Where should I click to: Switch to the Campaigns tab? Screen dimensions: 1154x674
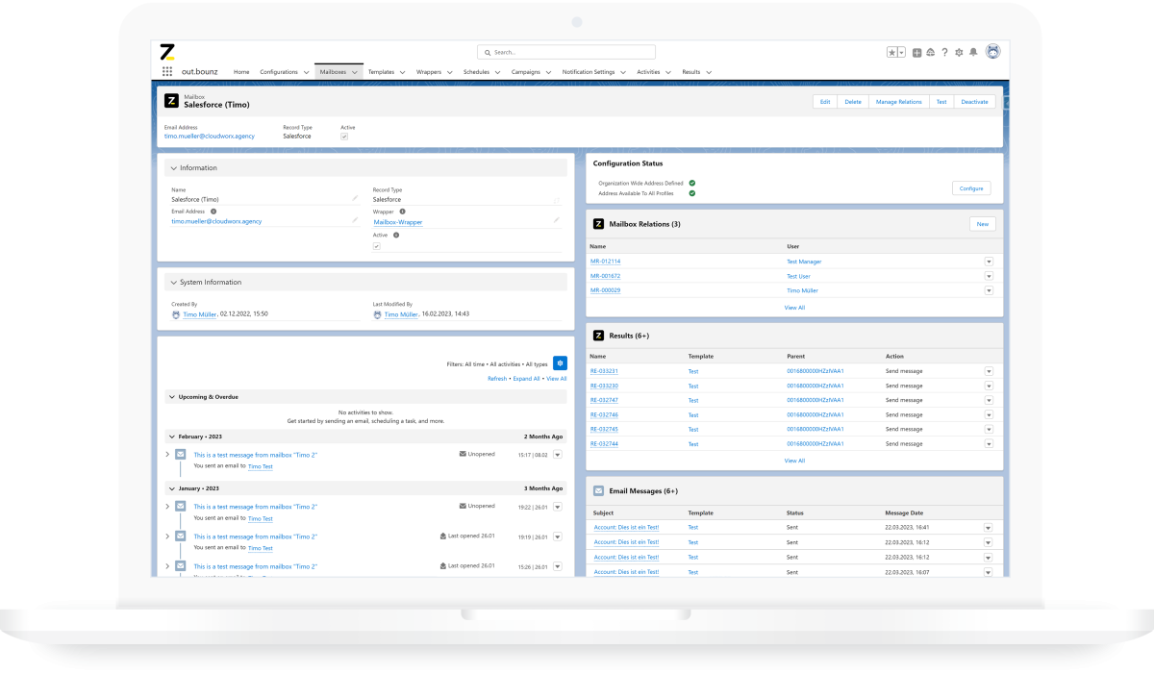[526, 72]
